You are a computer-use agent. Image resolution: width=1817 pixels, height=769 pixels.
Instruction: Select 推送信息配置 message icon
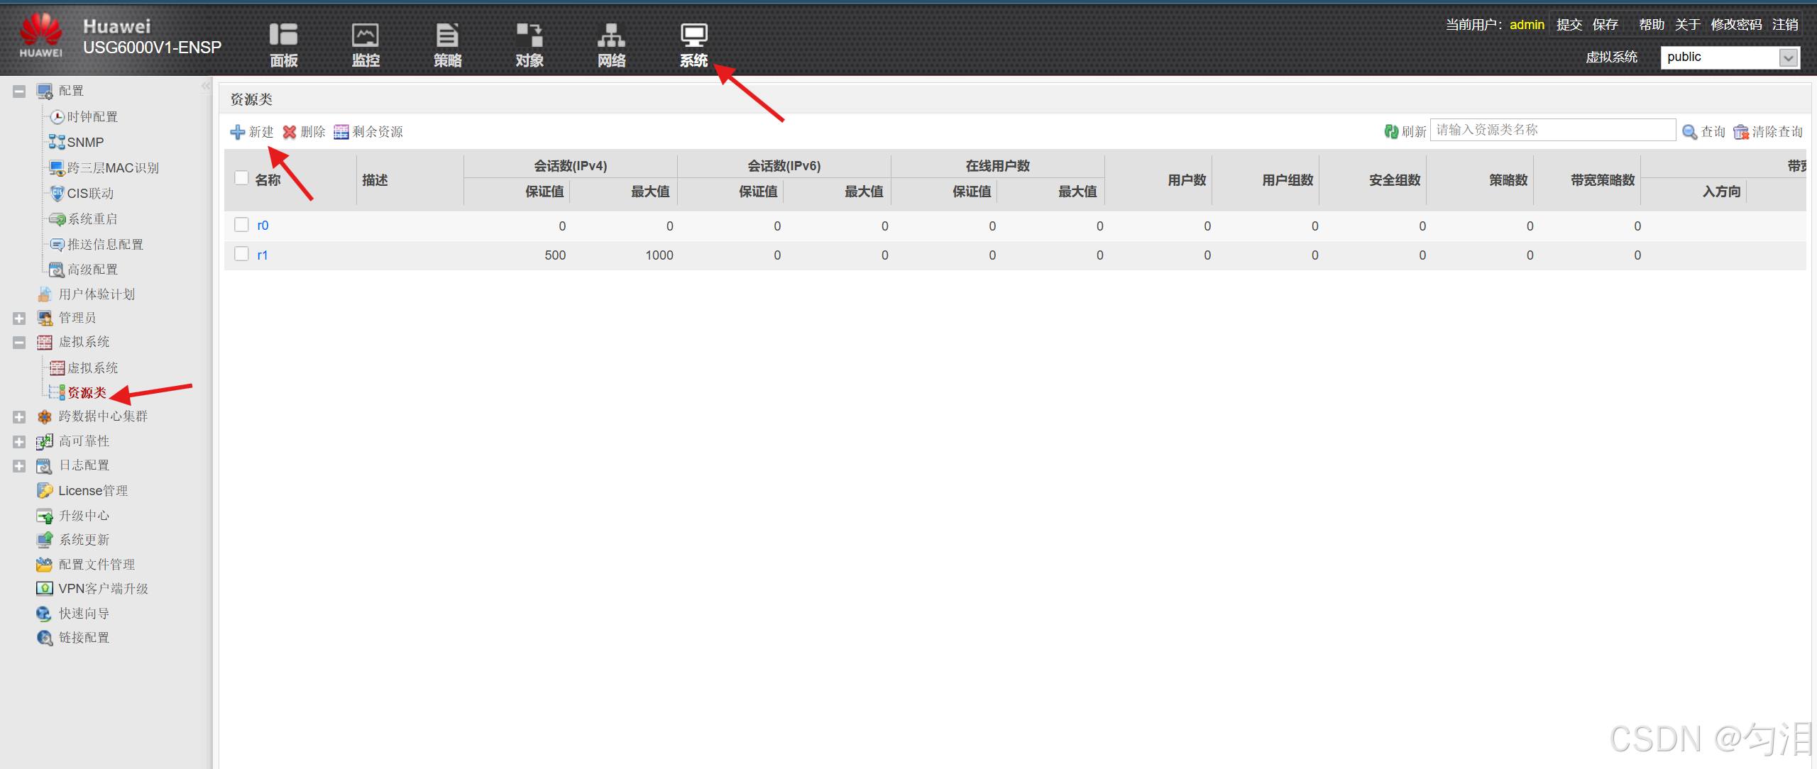tap(57, 245)
